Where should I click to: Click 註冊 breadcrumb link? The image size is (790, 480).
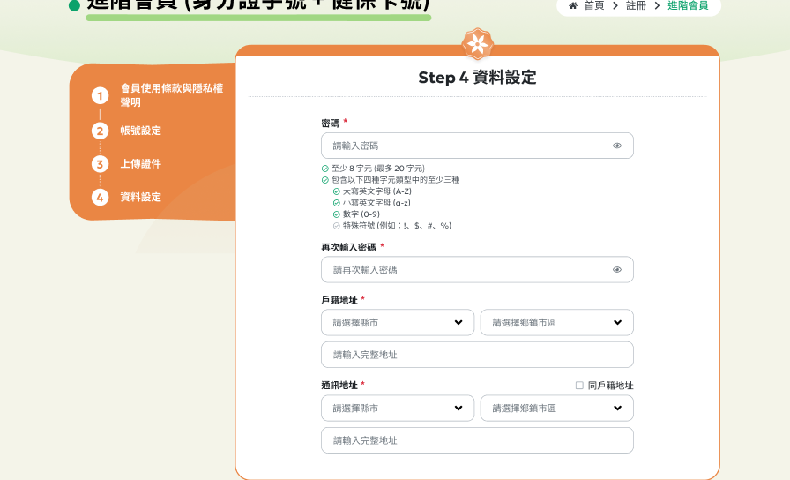pos(636,5)
